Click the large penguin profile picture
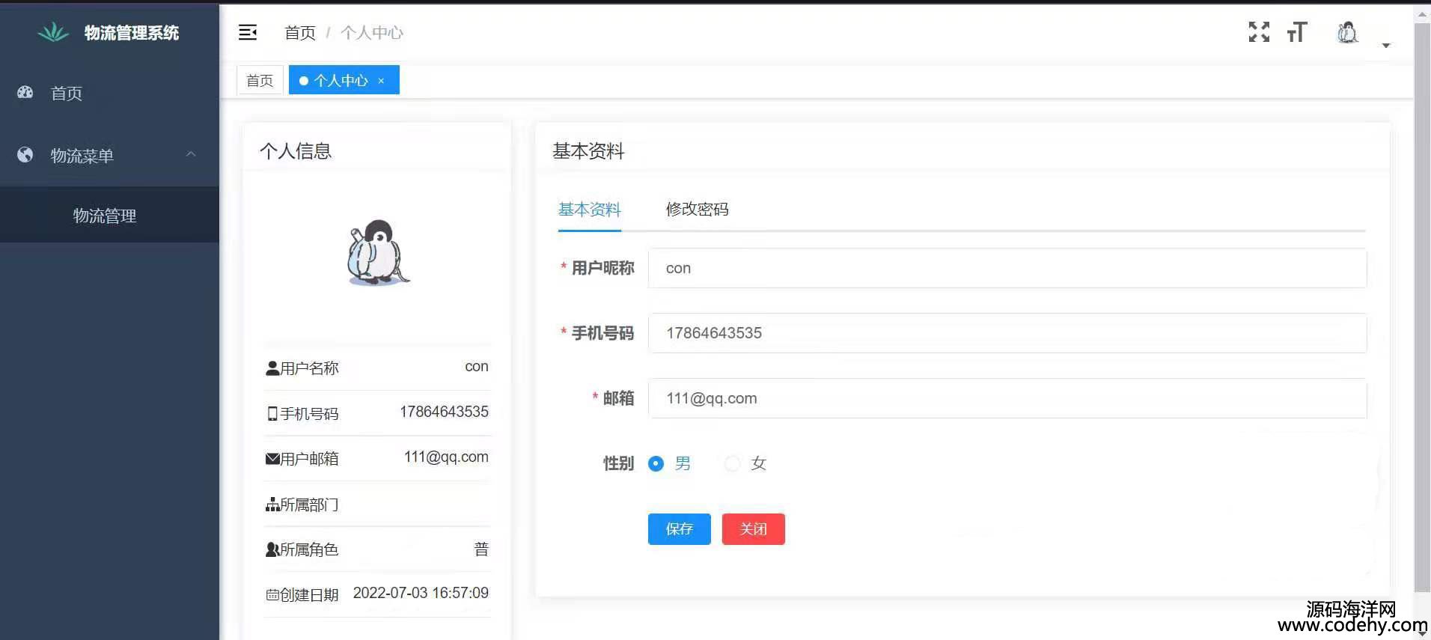Image resolution: width=1431 pixels, height=640 pixels. point(378,253)
